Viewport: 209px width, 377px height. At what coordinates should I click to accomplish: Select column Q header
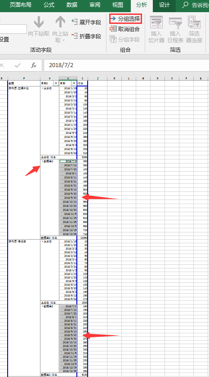(x=200, y=78)
